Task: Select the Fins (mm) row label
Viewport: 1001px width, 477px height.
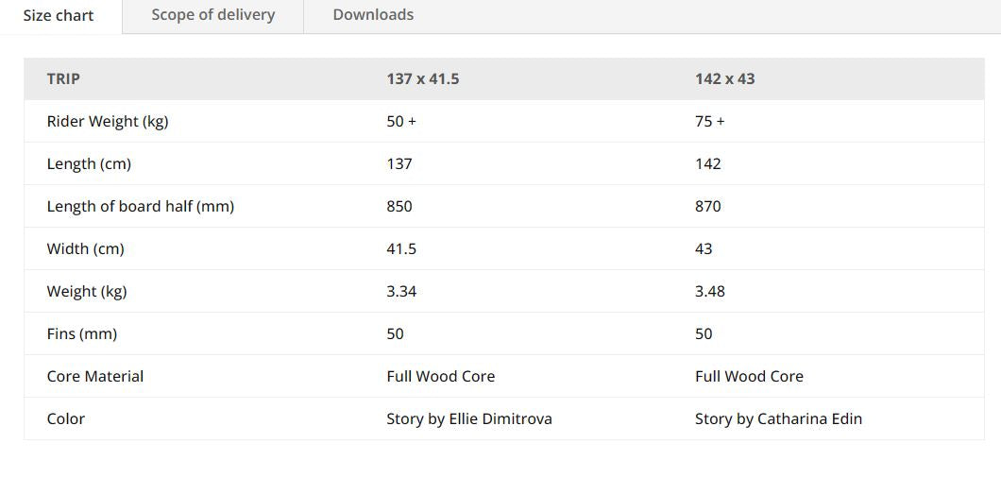Action: pos(82,334)
